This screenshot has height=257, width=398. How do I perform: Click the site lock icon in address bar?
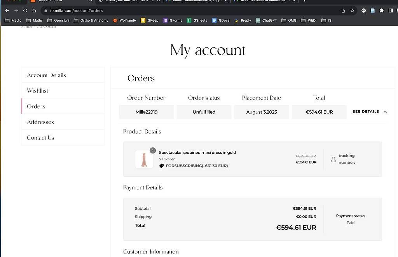point(46,10)
